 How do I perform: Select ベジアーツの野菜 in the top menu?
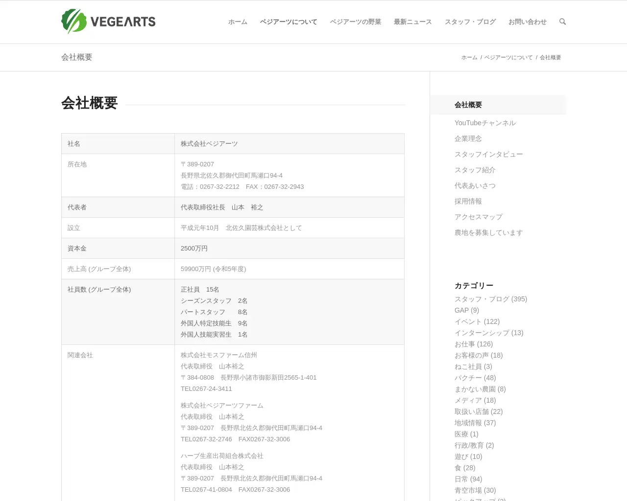(x=355, y=22)
